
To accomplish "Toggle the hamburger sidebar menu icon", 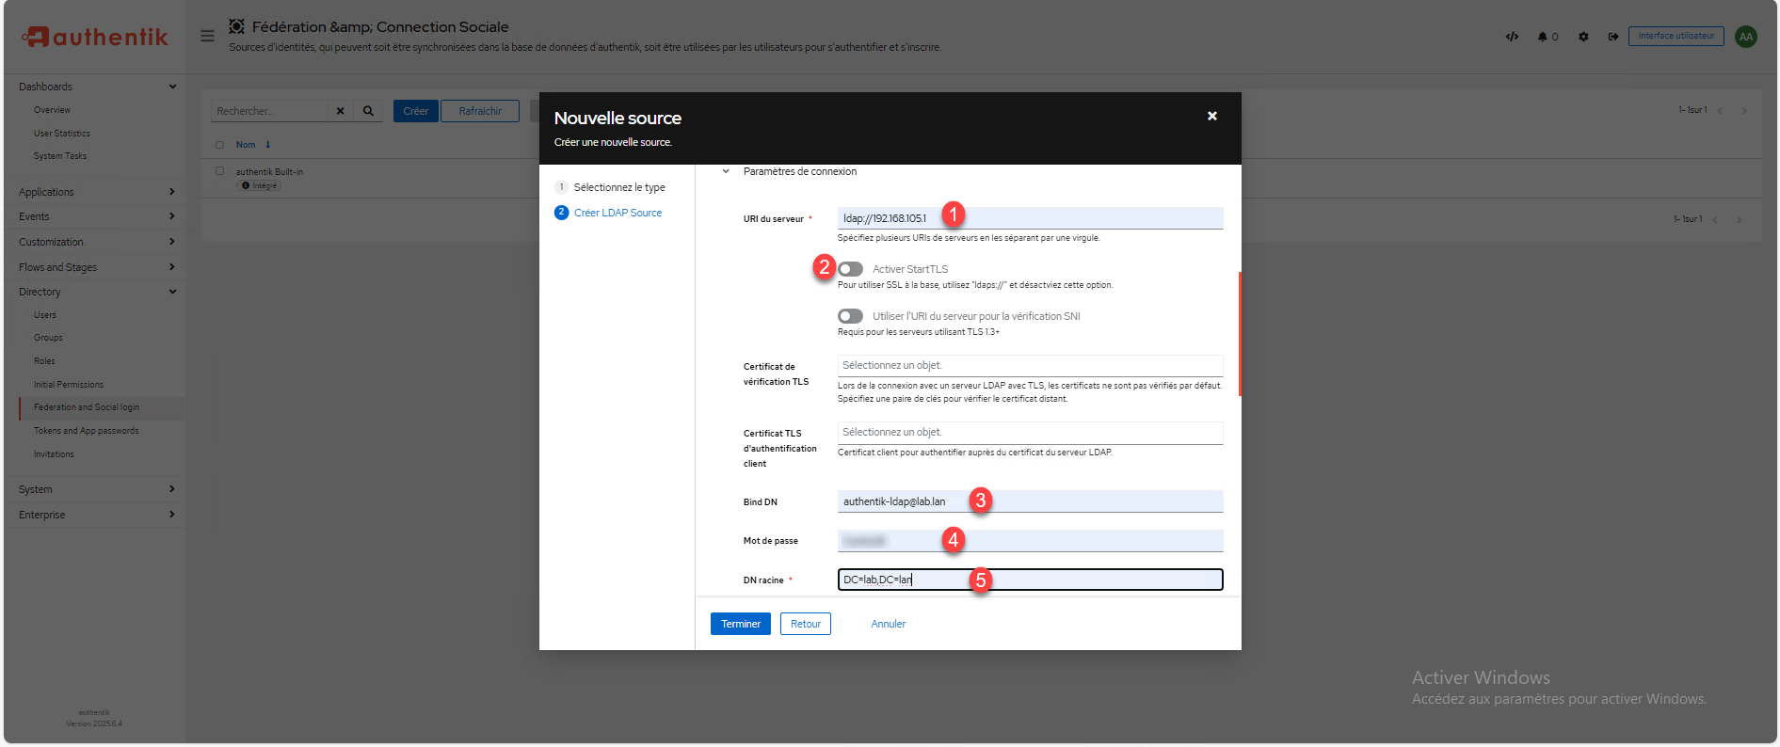I will pos(207,36).
